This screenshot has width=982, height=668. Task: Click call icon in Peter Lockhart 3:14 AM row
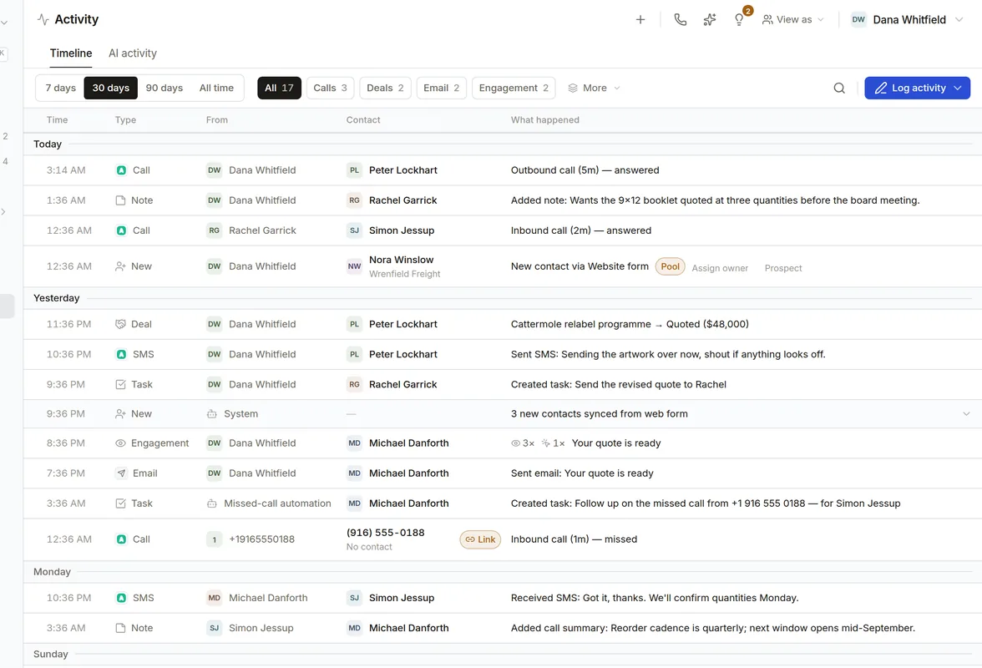coord(122,170)
